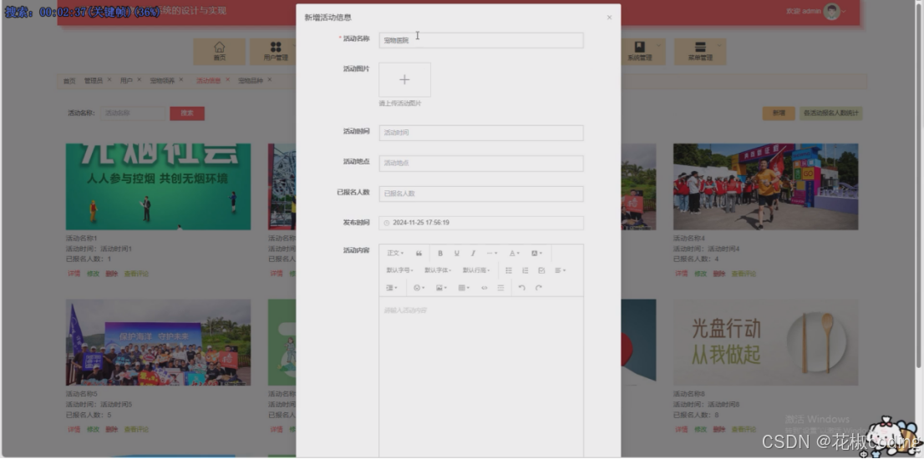924x459 pixels.
Task: Open 用户管理 in the navigation bar
Action: click(275, 52)
